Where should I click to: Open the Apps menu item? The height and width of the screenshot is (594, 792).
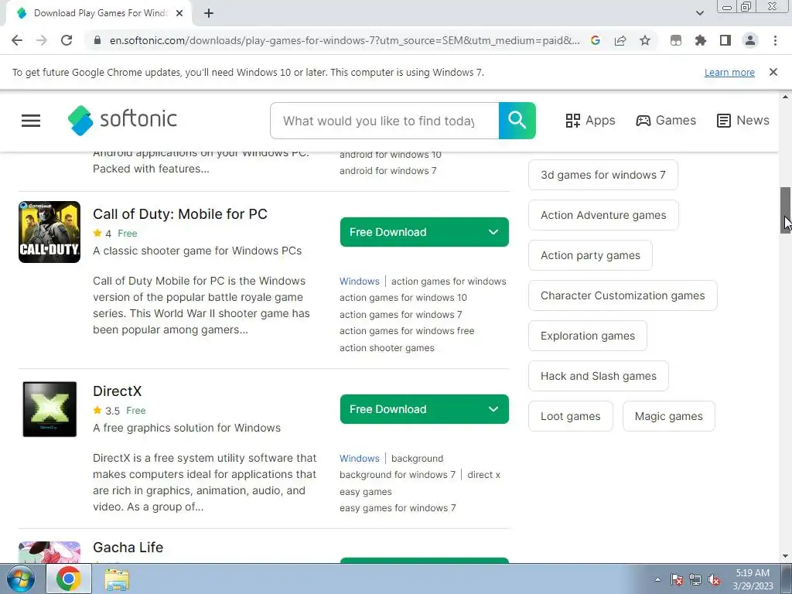coord(590,120)
